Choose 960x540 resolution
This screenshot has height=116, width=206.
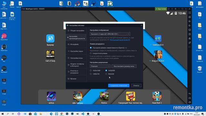pyautogui.click(x=106, y=74)
